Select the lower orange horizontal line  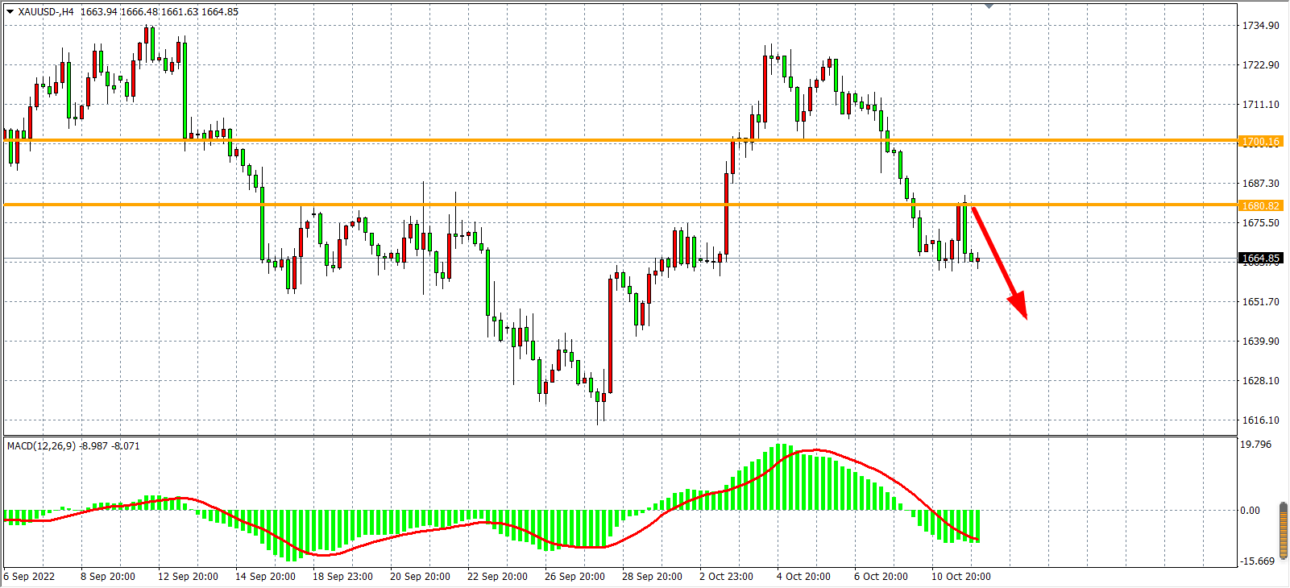[x=564, y=205]
